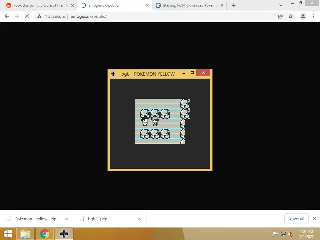Screen dimensions: 320x240
Task: Open the tab search dropdown chevron
Action: pos(281,5)
